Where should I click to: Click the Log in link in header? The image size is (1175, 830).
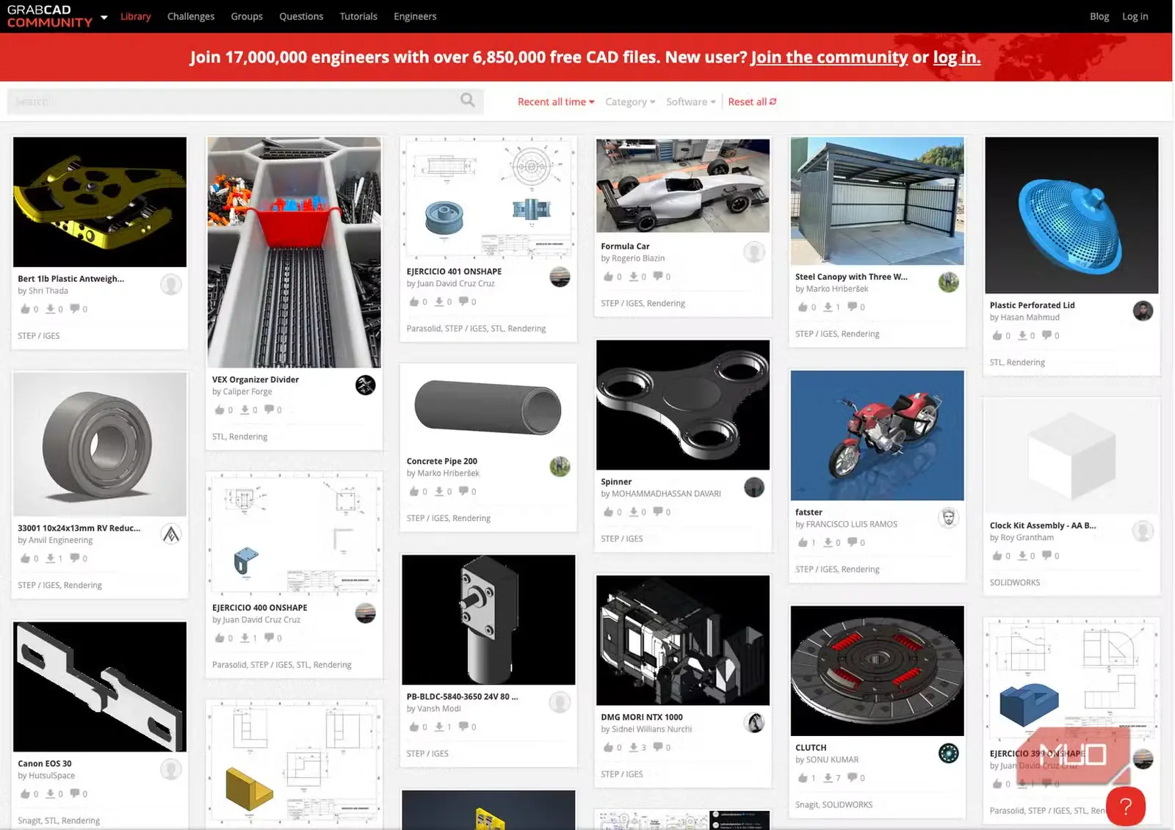click(1135, 16)
